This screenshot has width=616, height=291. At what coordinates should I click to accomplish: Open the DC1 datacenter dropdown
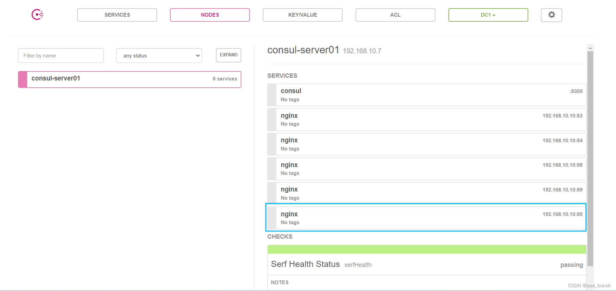click(488, 15)
